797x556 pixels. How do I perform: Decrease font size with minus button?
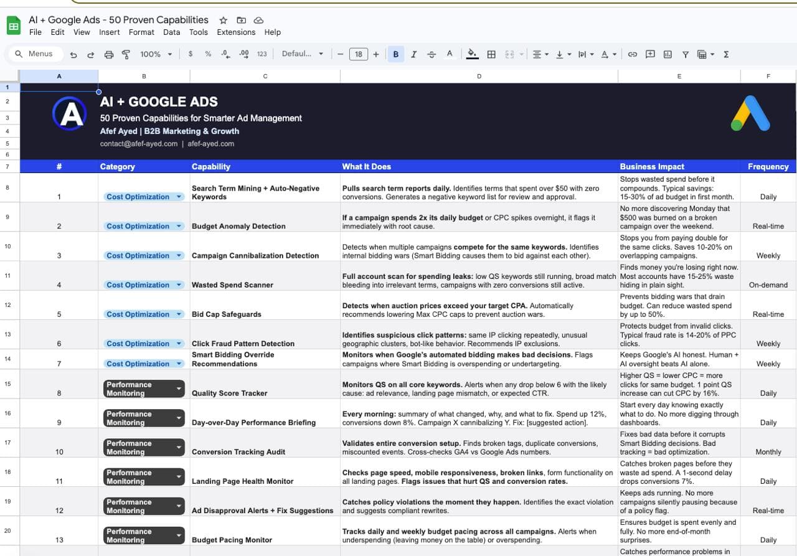(340, 54)
